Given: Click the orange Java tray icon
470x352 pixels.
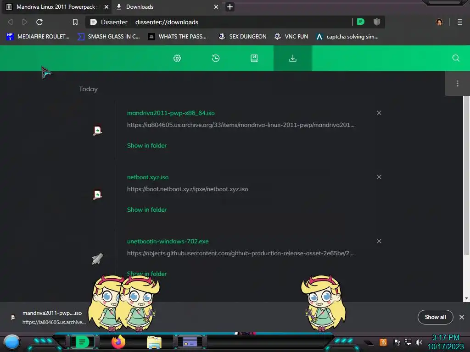Looking at the screenshot, I should click(383, 342).
